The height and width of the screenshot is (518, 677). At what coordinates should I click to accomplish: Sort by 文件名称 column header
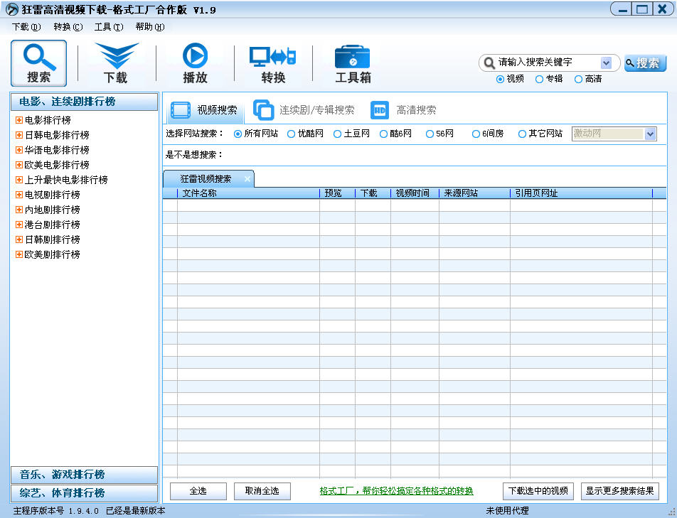point(248,193)
